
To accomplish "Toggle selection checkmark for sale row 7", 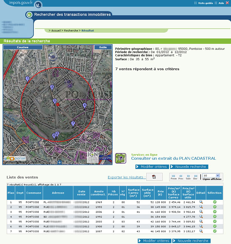I will pyautogui.click(x=215, y=231).
